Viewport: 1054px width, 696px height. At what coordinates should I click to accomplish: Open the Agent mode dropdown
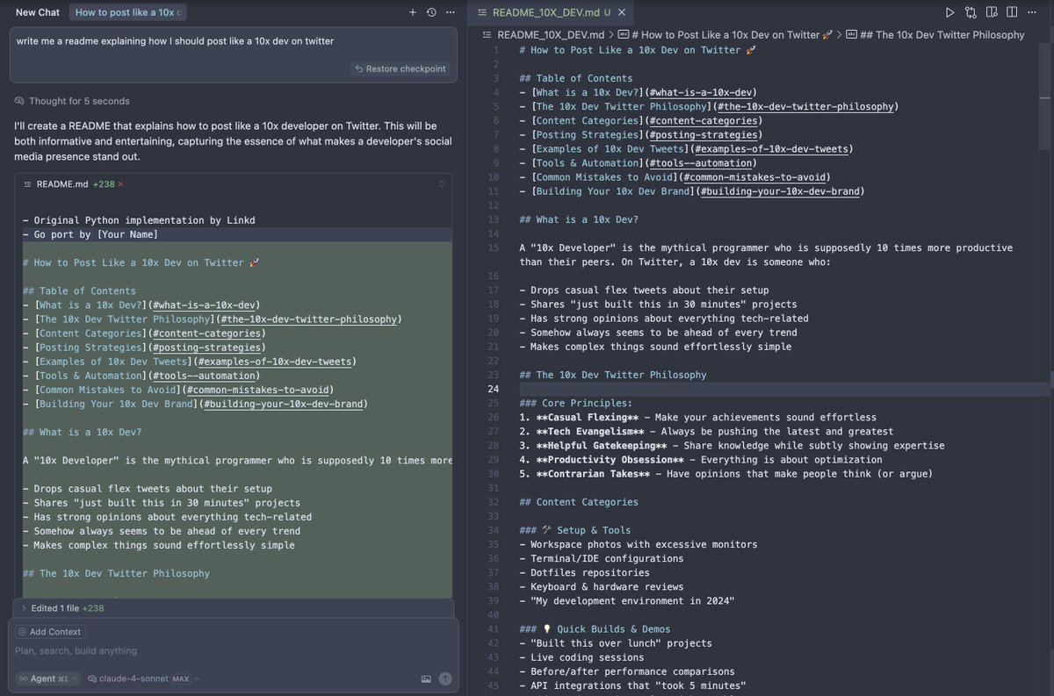point(48,678)
